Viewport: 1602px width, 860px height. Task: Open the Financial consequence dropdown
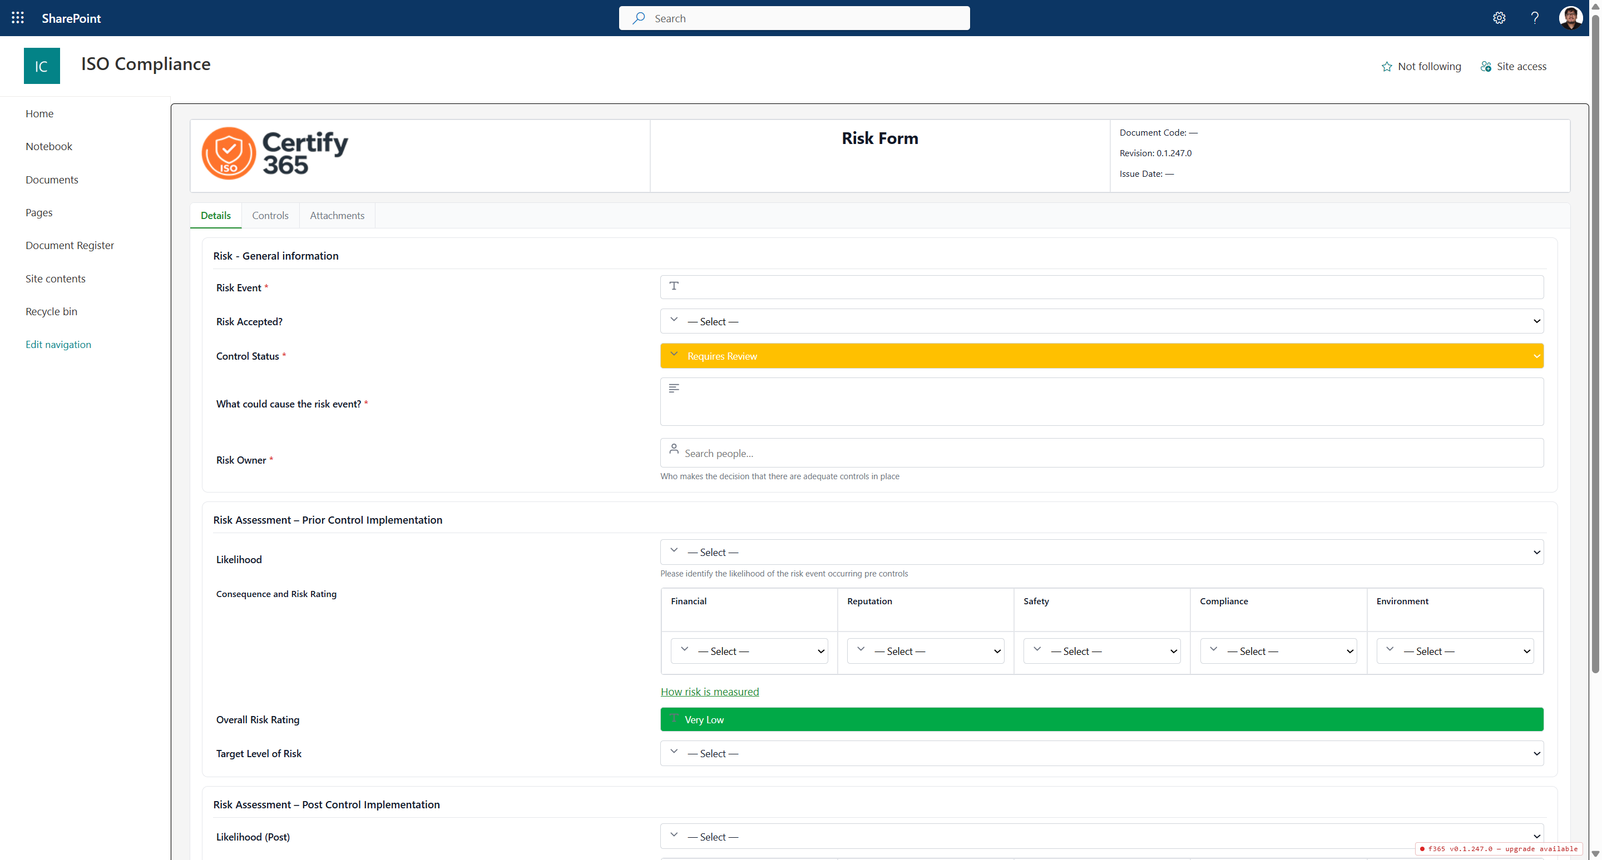[749, 651]
